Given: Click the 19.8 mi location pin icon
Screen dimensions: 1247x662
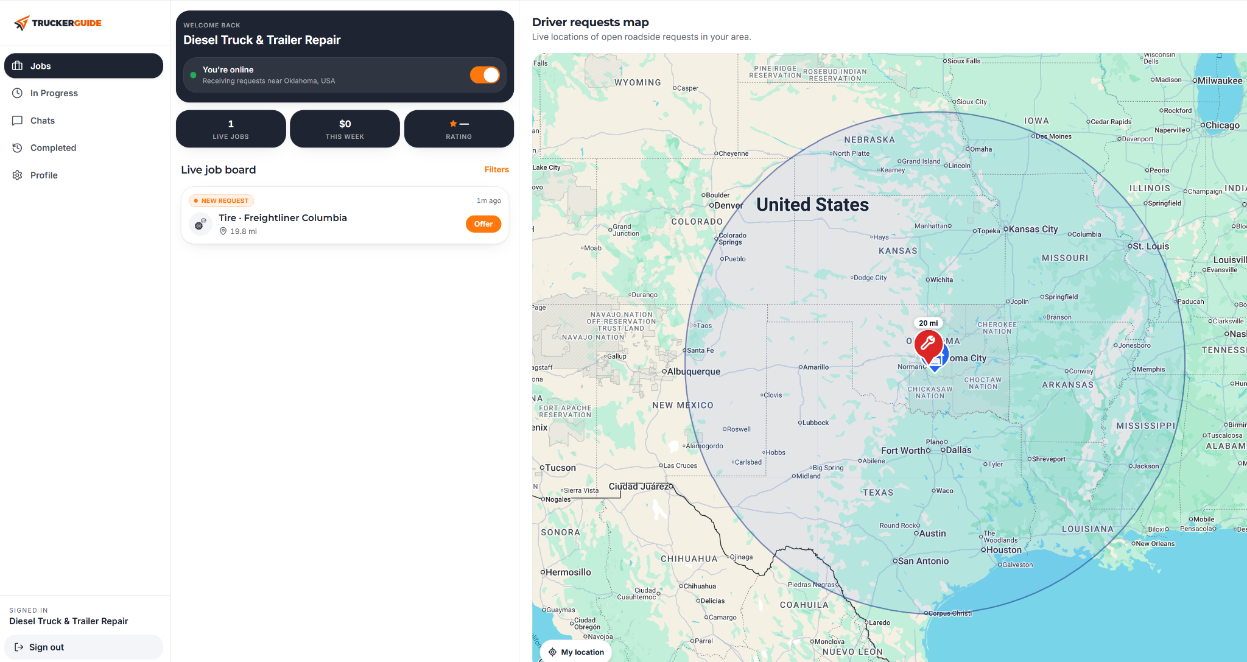Looking at the screenshot, I should (x=223, y=231).
